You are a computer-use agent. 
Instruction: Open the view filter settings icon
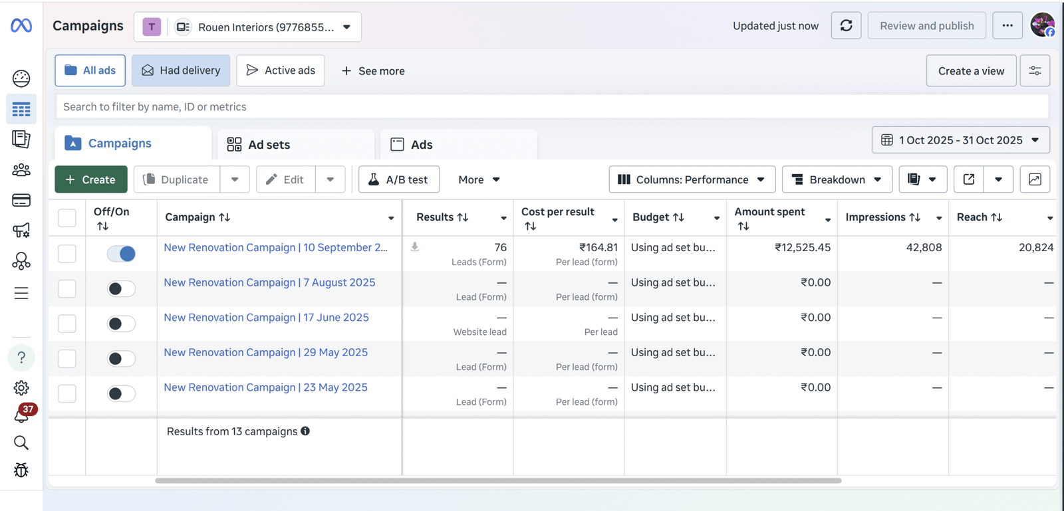point(1035,70)
